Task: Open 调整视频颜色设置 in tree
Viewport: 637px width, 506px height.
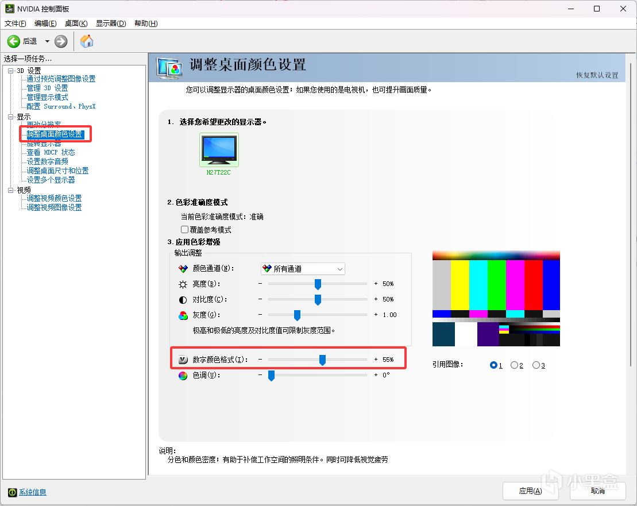Action: point(54,198)
